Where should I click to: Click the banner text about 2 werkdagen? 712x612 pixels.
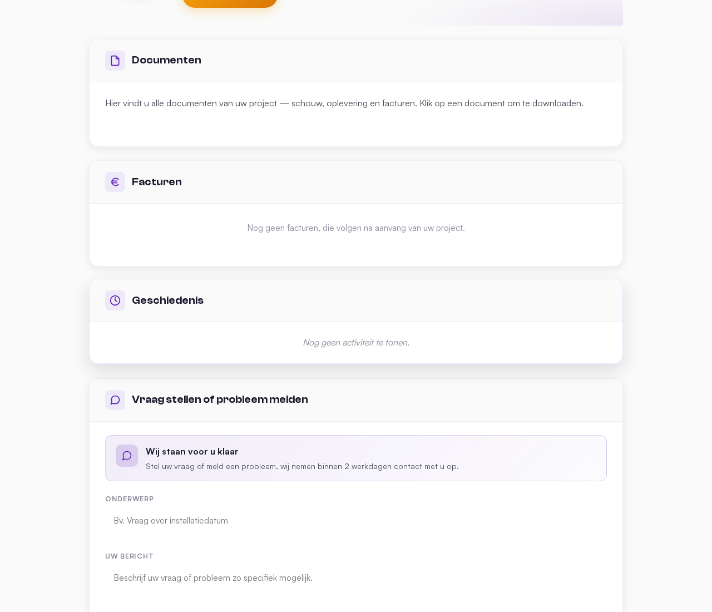click(x=302, y=466)
